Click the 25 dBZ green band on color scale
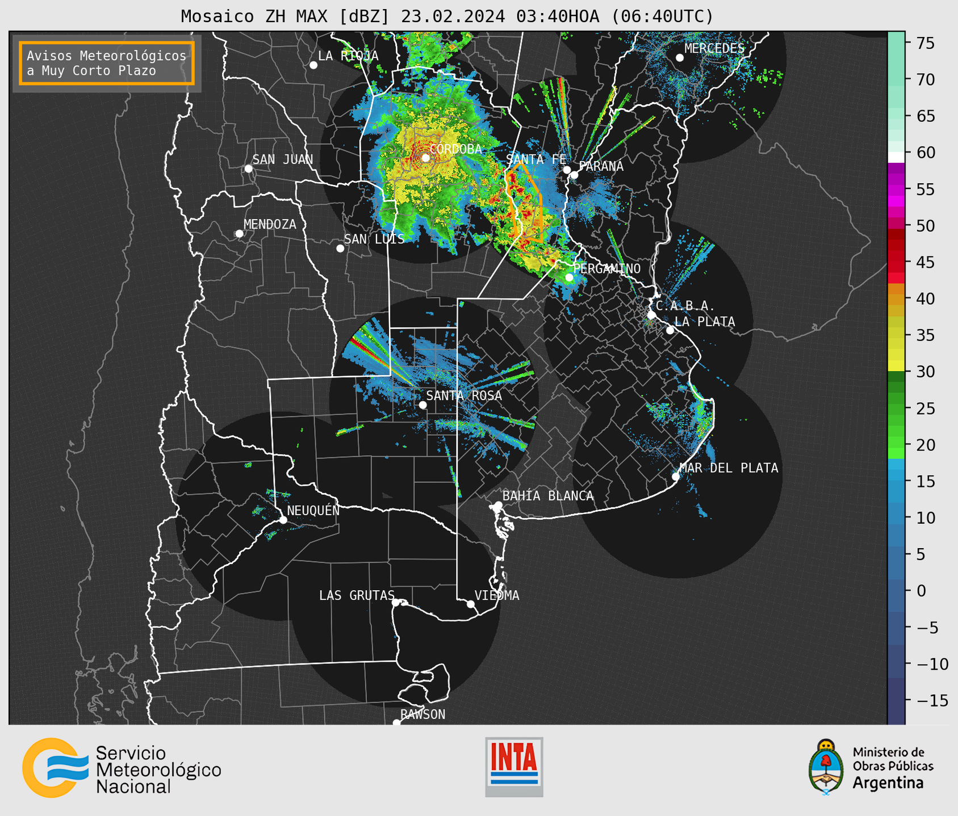 click(896, 408)
